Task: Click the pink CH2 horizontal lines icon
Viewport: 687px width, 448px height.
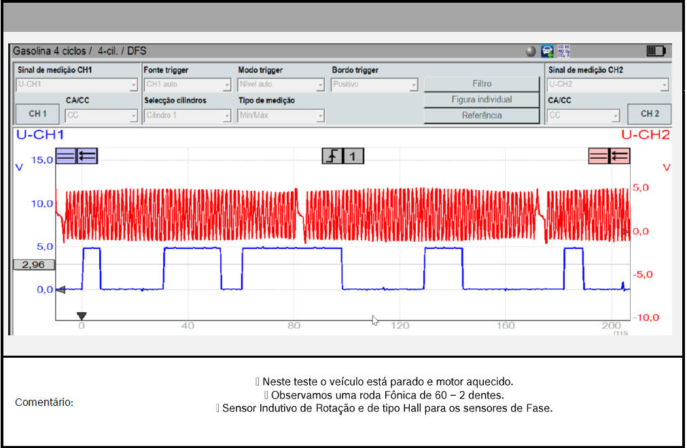Action: (x=599, y=156)
